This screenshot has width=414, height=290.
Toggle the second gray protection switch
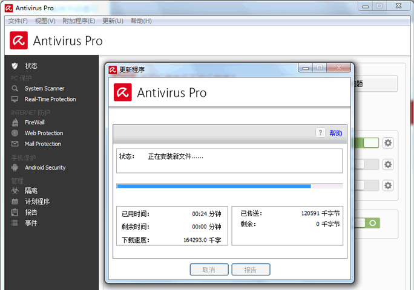click(x=366, y=164)
